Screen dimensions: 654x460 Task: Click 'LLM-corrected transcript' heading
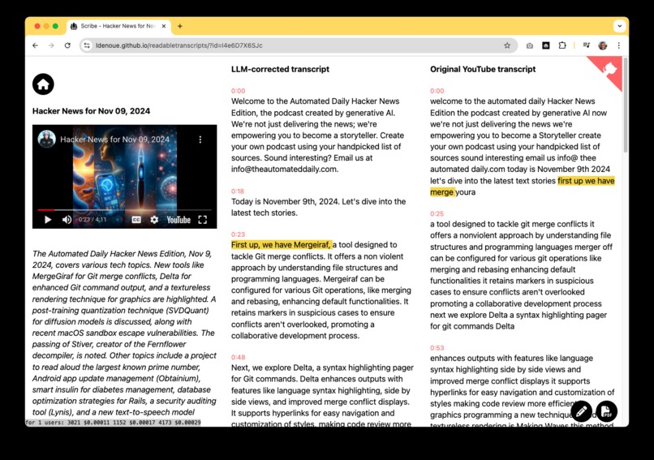[x=280, y=69]
